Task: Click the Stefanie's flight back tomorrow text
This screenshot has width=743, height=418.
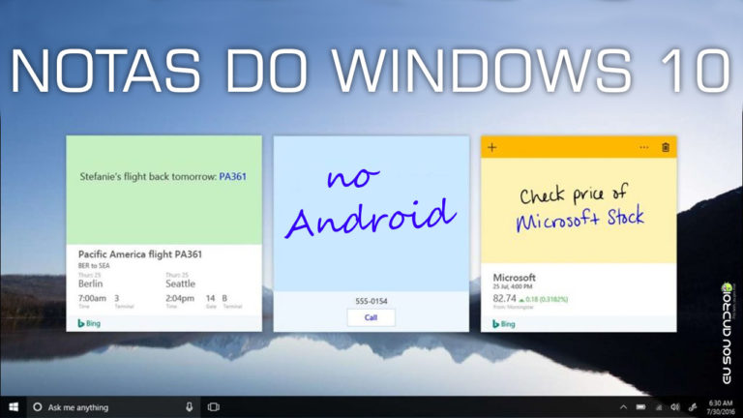Action: (148, 176)
